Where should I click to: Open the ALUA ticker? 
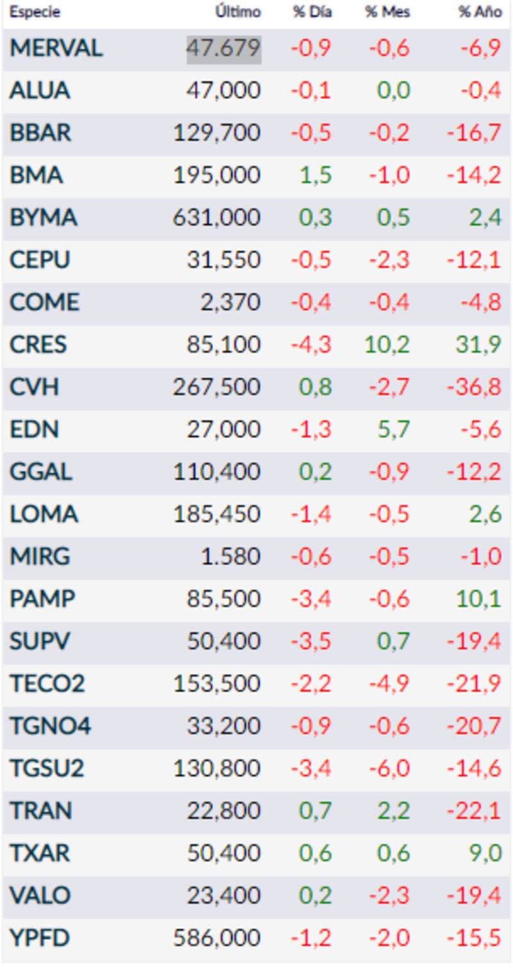click(39, 91)
